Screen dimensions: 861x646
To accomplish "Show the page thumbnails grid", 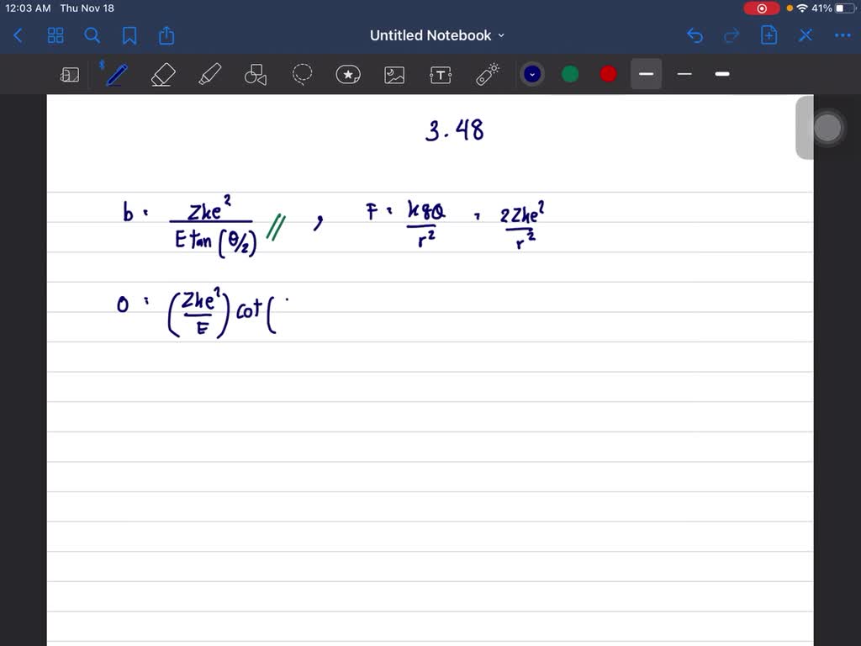I will 55,35.
